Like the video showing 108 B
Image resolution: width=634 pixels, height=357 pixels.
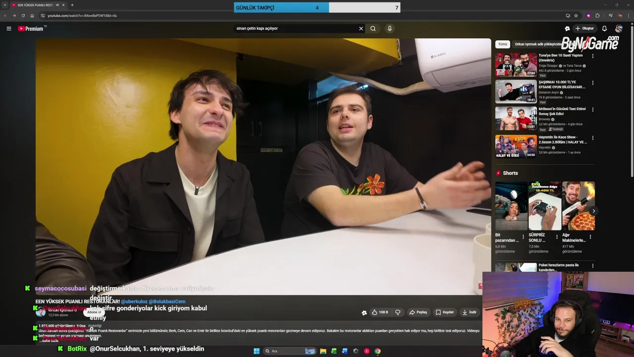coord(379,312)
